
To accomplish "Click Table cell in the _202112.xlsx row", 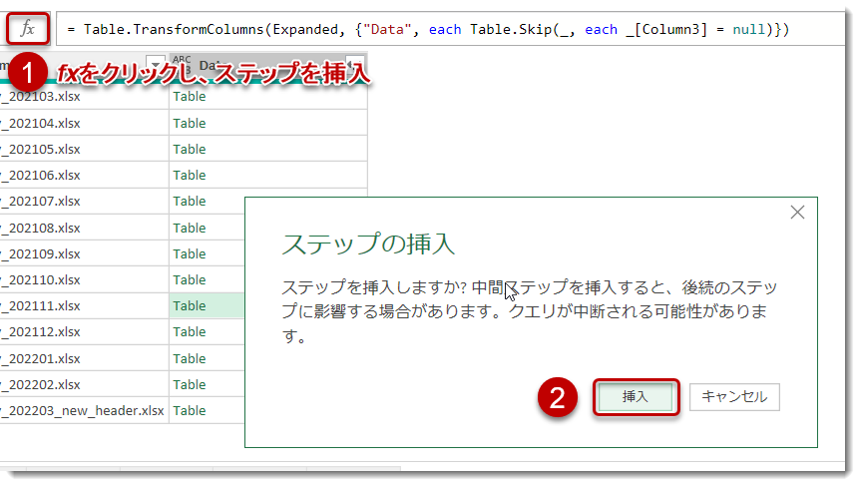I will click(207, 332).
